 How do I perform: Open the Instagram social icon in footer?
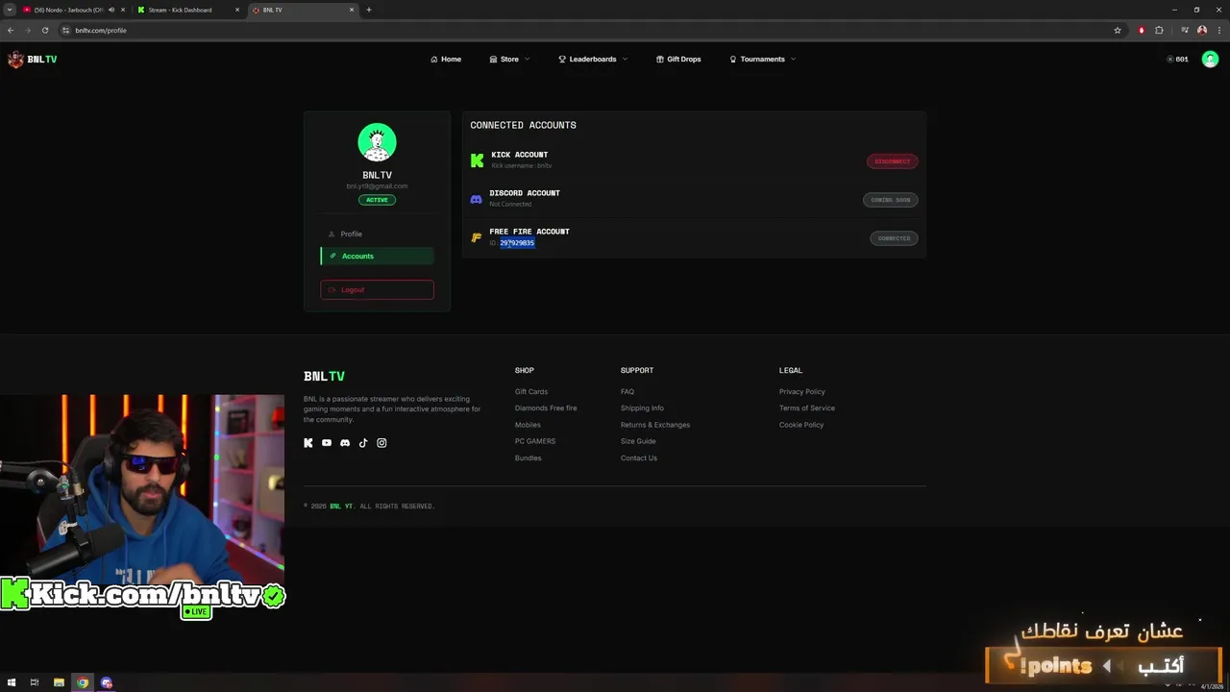click(381, 443)
